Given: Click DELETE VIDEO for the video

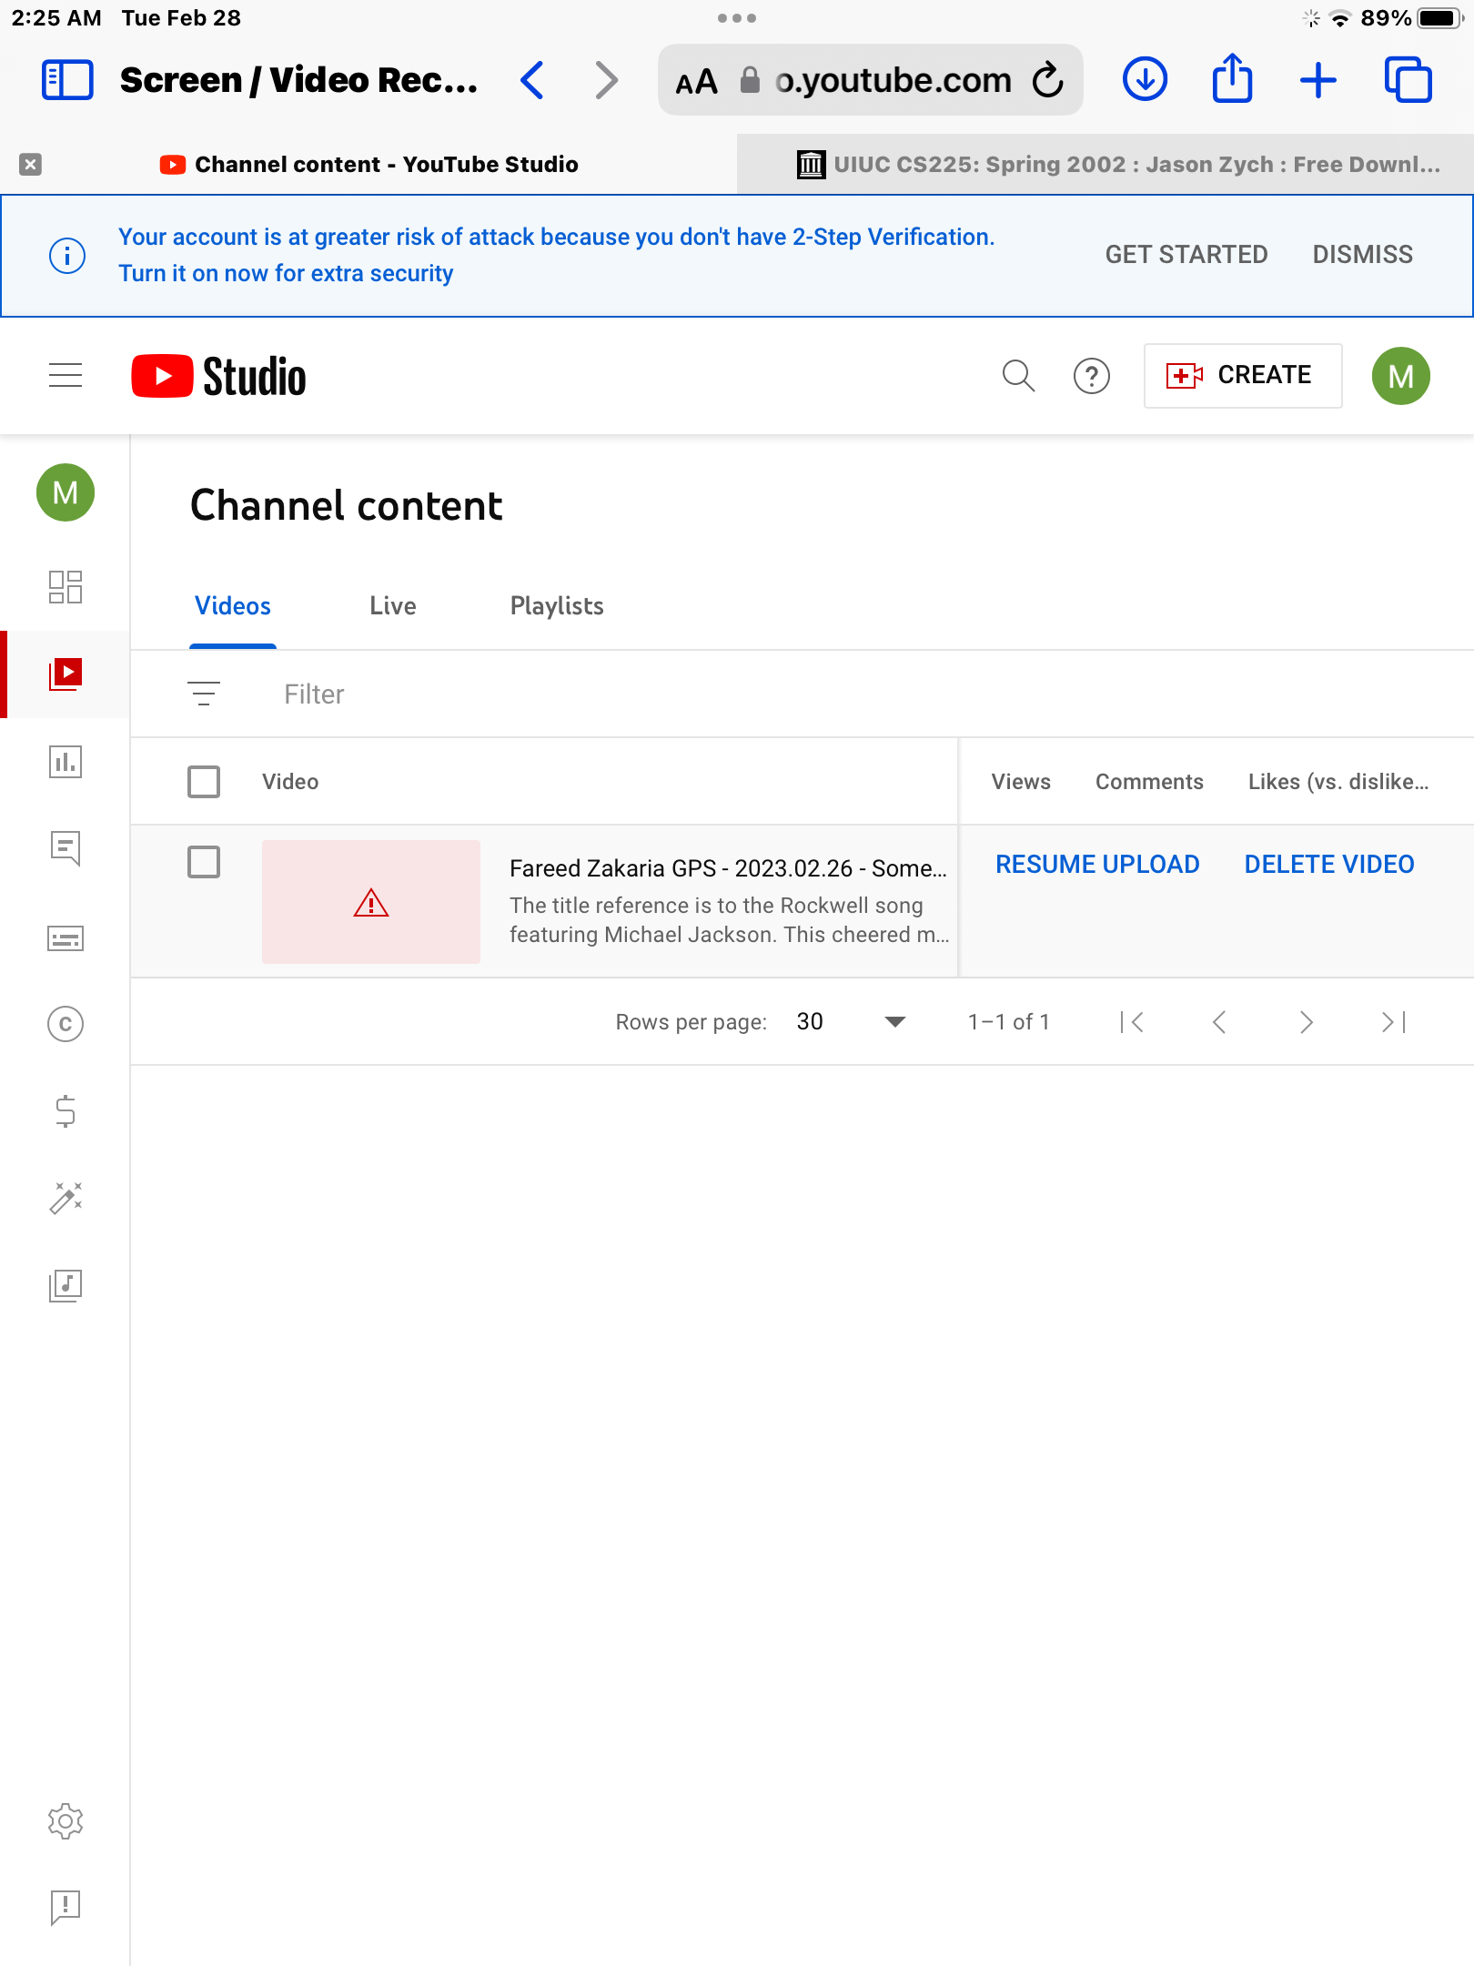Looking at the screenshot, I should (1329, 864).
